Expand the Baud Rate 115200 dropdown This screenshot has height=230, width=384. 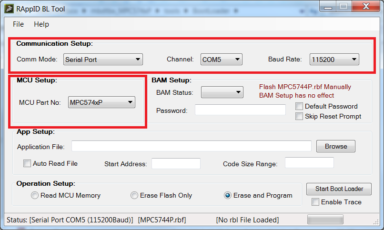coord(334,60)
